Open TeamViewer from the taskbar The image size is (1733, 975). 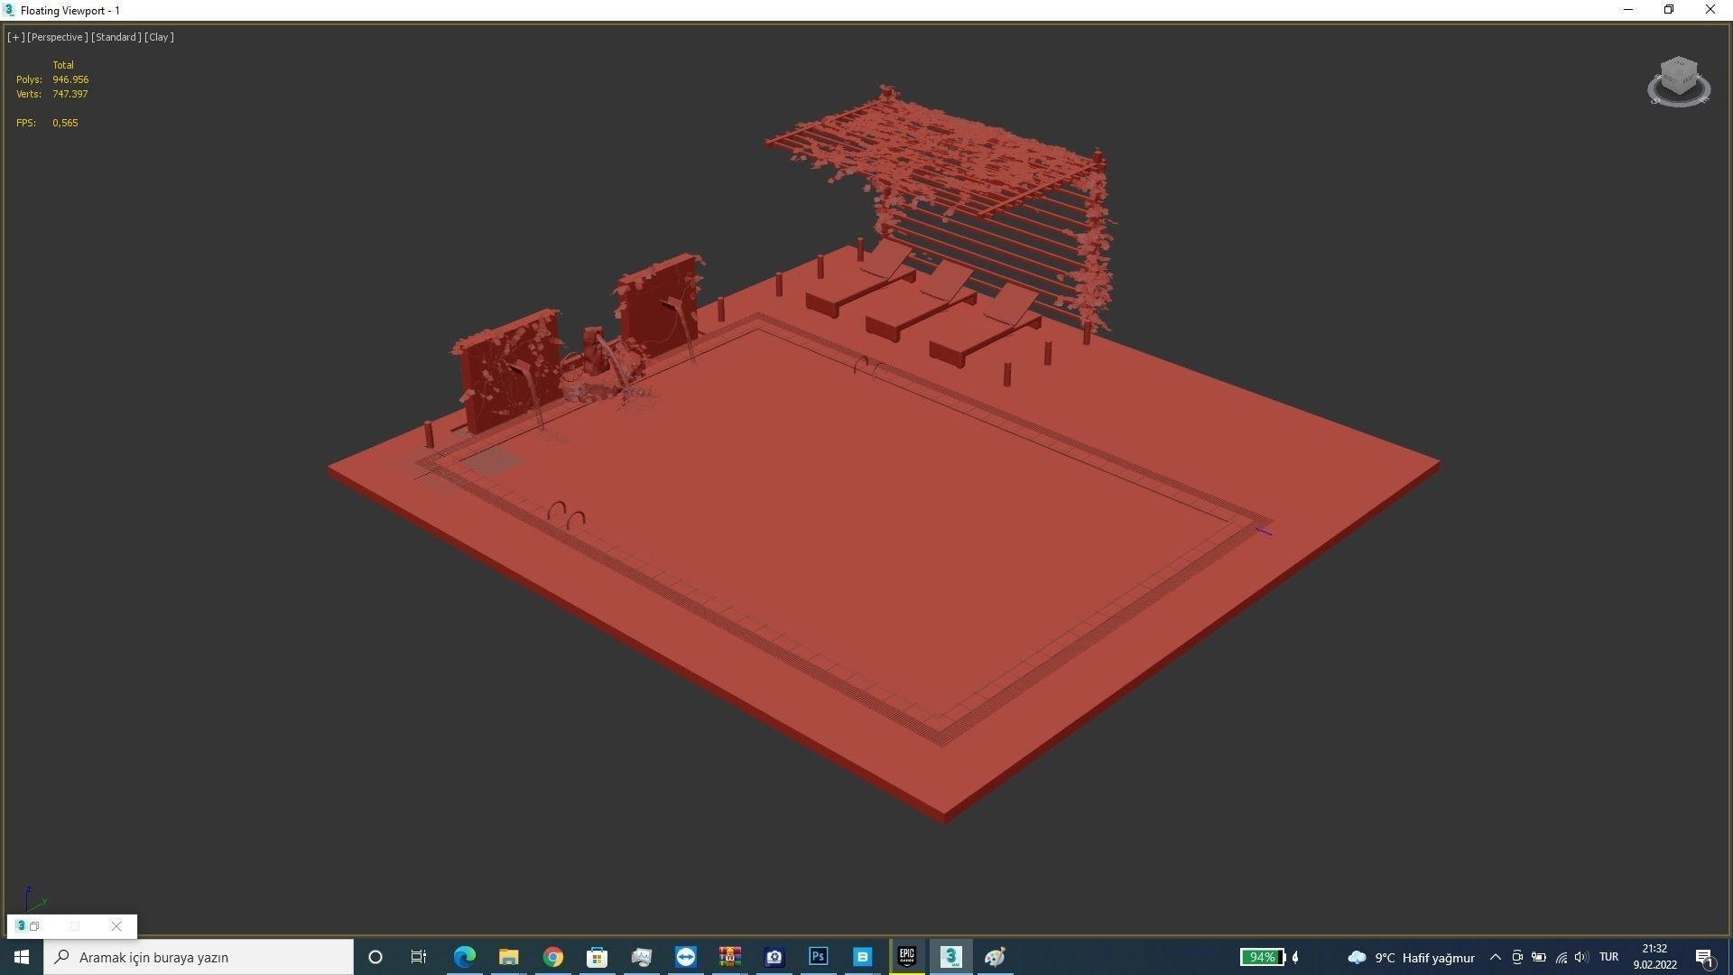[686, 957]
